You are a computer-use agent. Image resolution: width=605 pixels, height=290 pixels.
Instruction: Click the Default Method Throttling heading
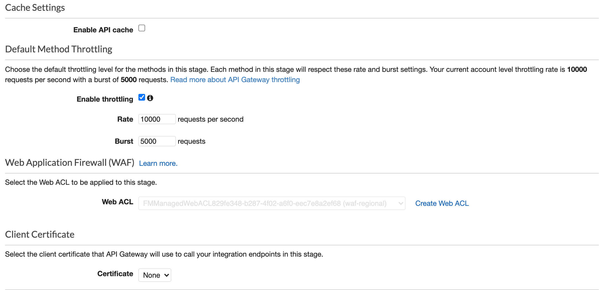tap(58, 49)
